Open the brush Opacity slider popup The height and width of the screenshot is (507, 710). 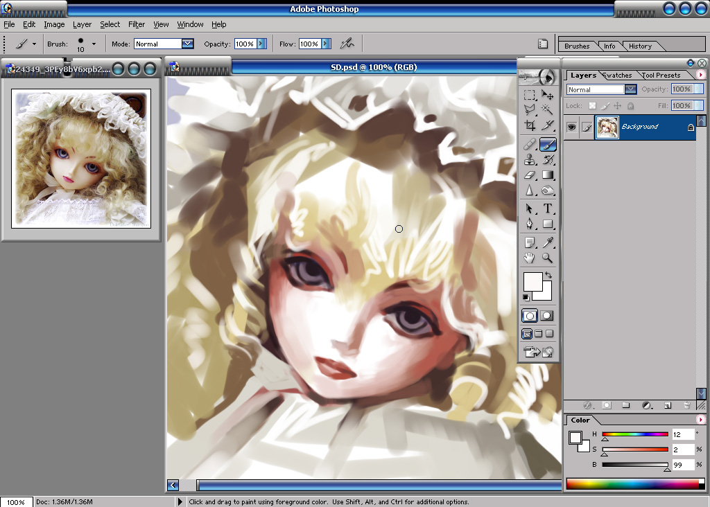point(261,44)
